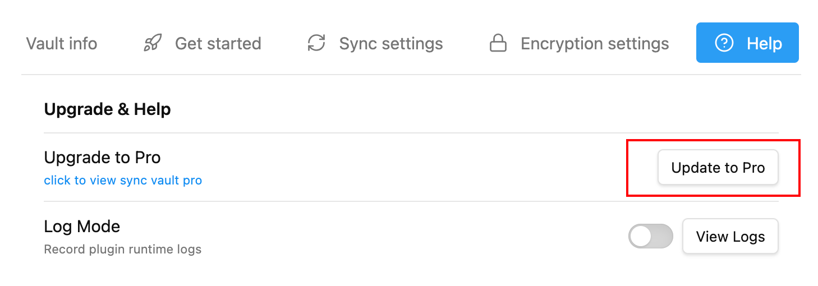Click the 'Upgrade to Pro' setting title
Screen dimensions: 818x286
102,158
